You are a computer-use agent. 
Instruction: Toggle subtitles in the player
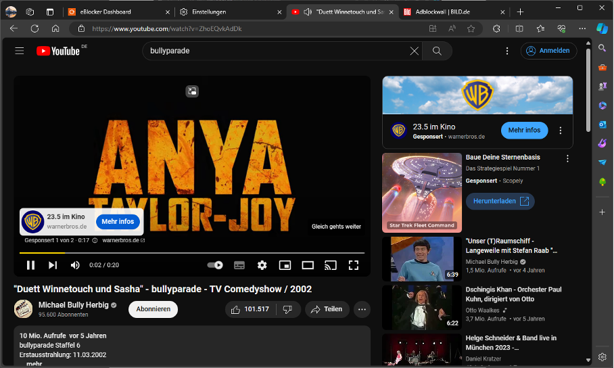(x=239, y=265)
